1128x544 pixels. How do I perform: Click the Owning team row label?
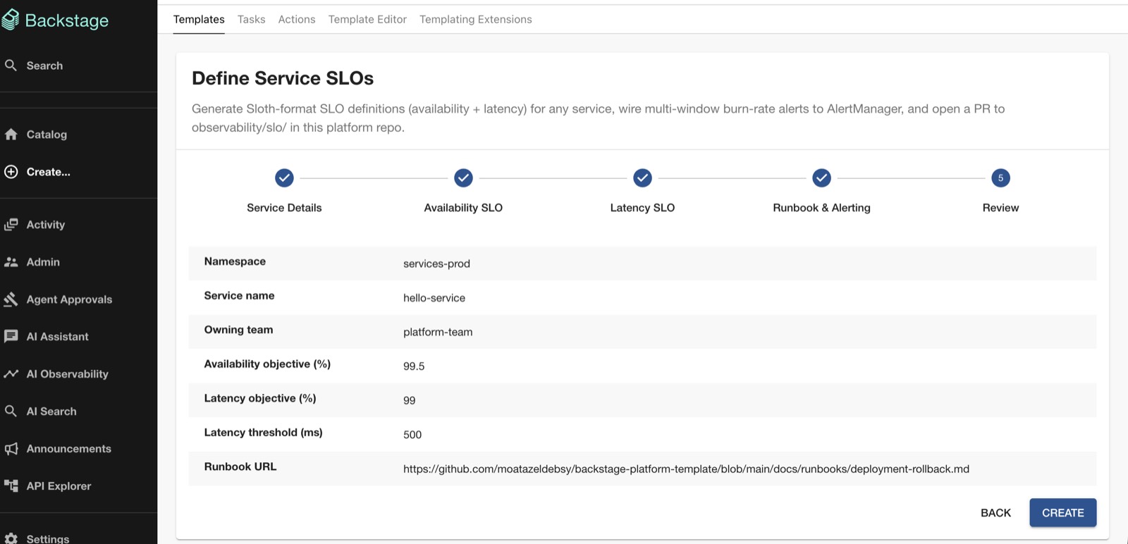click(238, 330)
